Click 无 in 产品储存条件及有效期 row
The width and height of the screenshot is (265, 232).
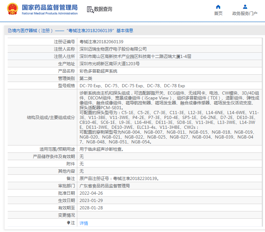point(81,156)
